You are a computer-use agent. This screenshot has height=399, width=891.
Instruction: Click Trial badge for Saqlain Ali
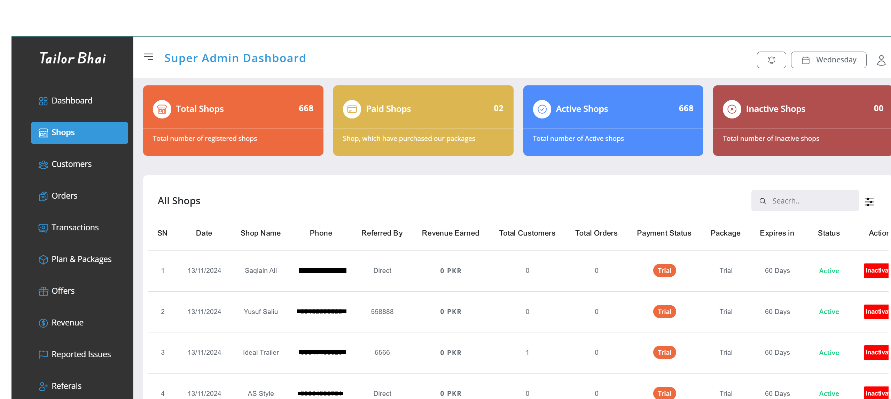coord(664,270)
